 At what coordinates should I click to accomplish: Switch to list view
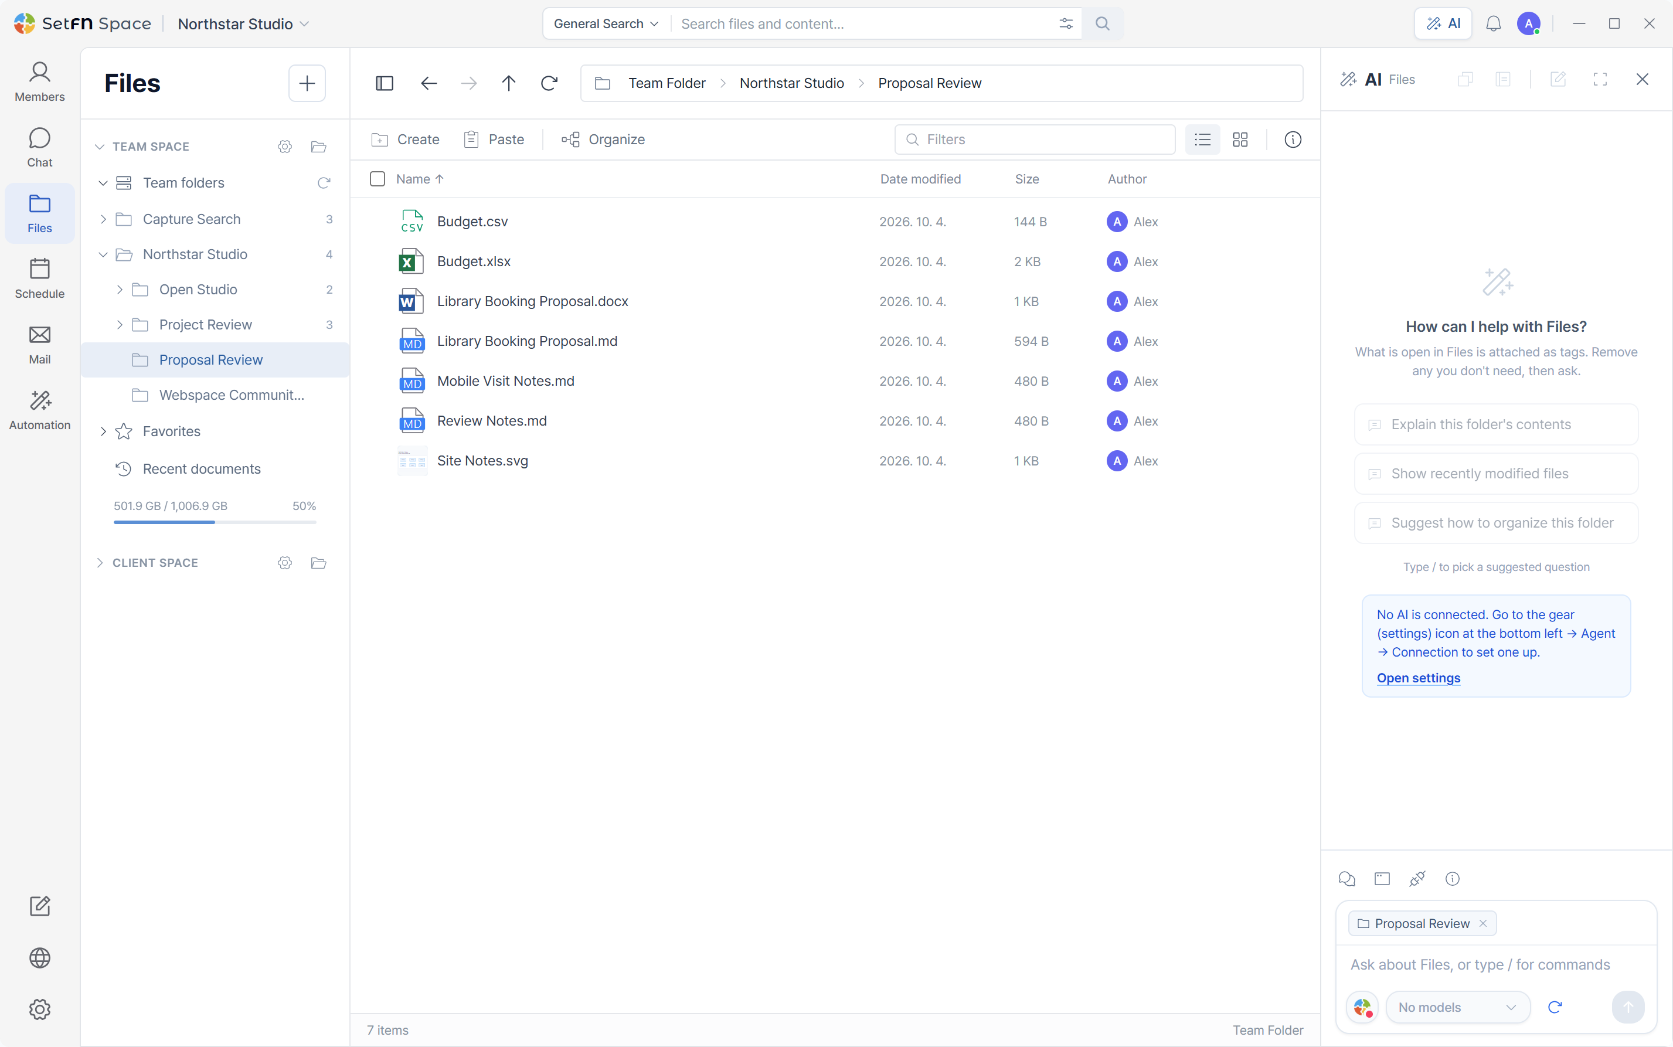point(1202,139)
